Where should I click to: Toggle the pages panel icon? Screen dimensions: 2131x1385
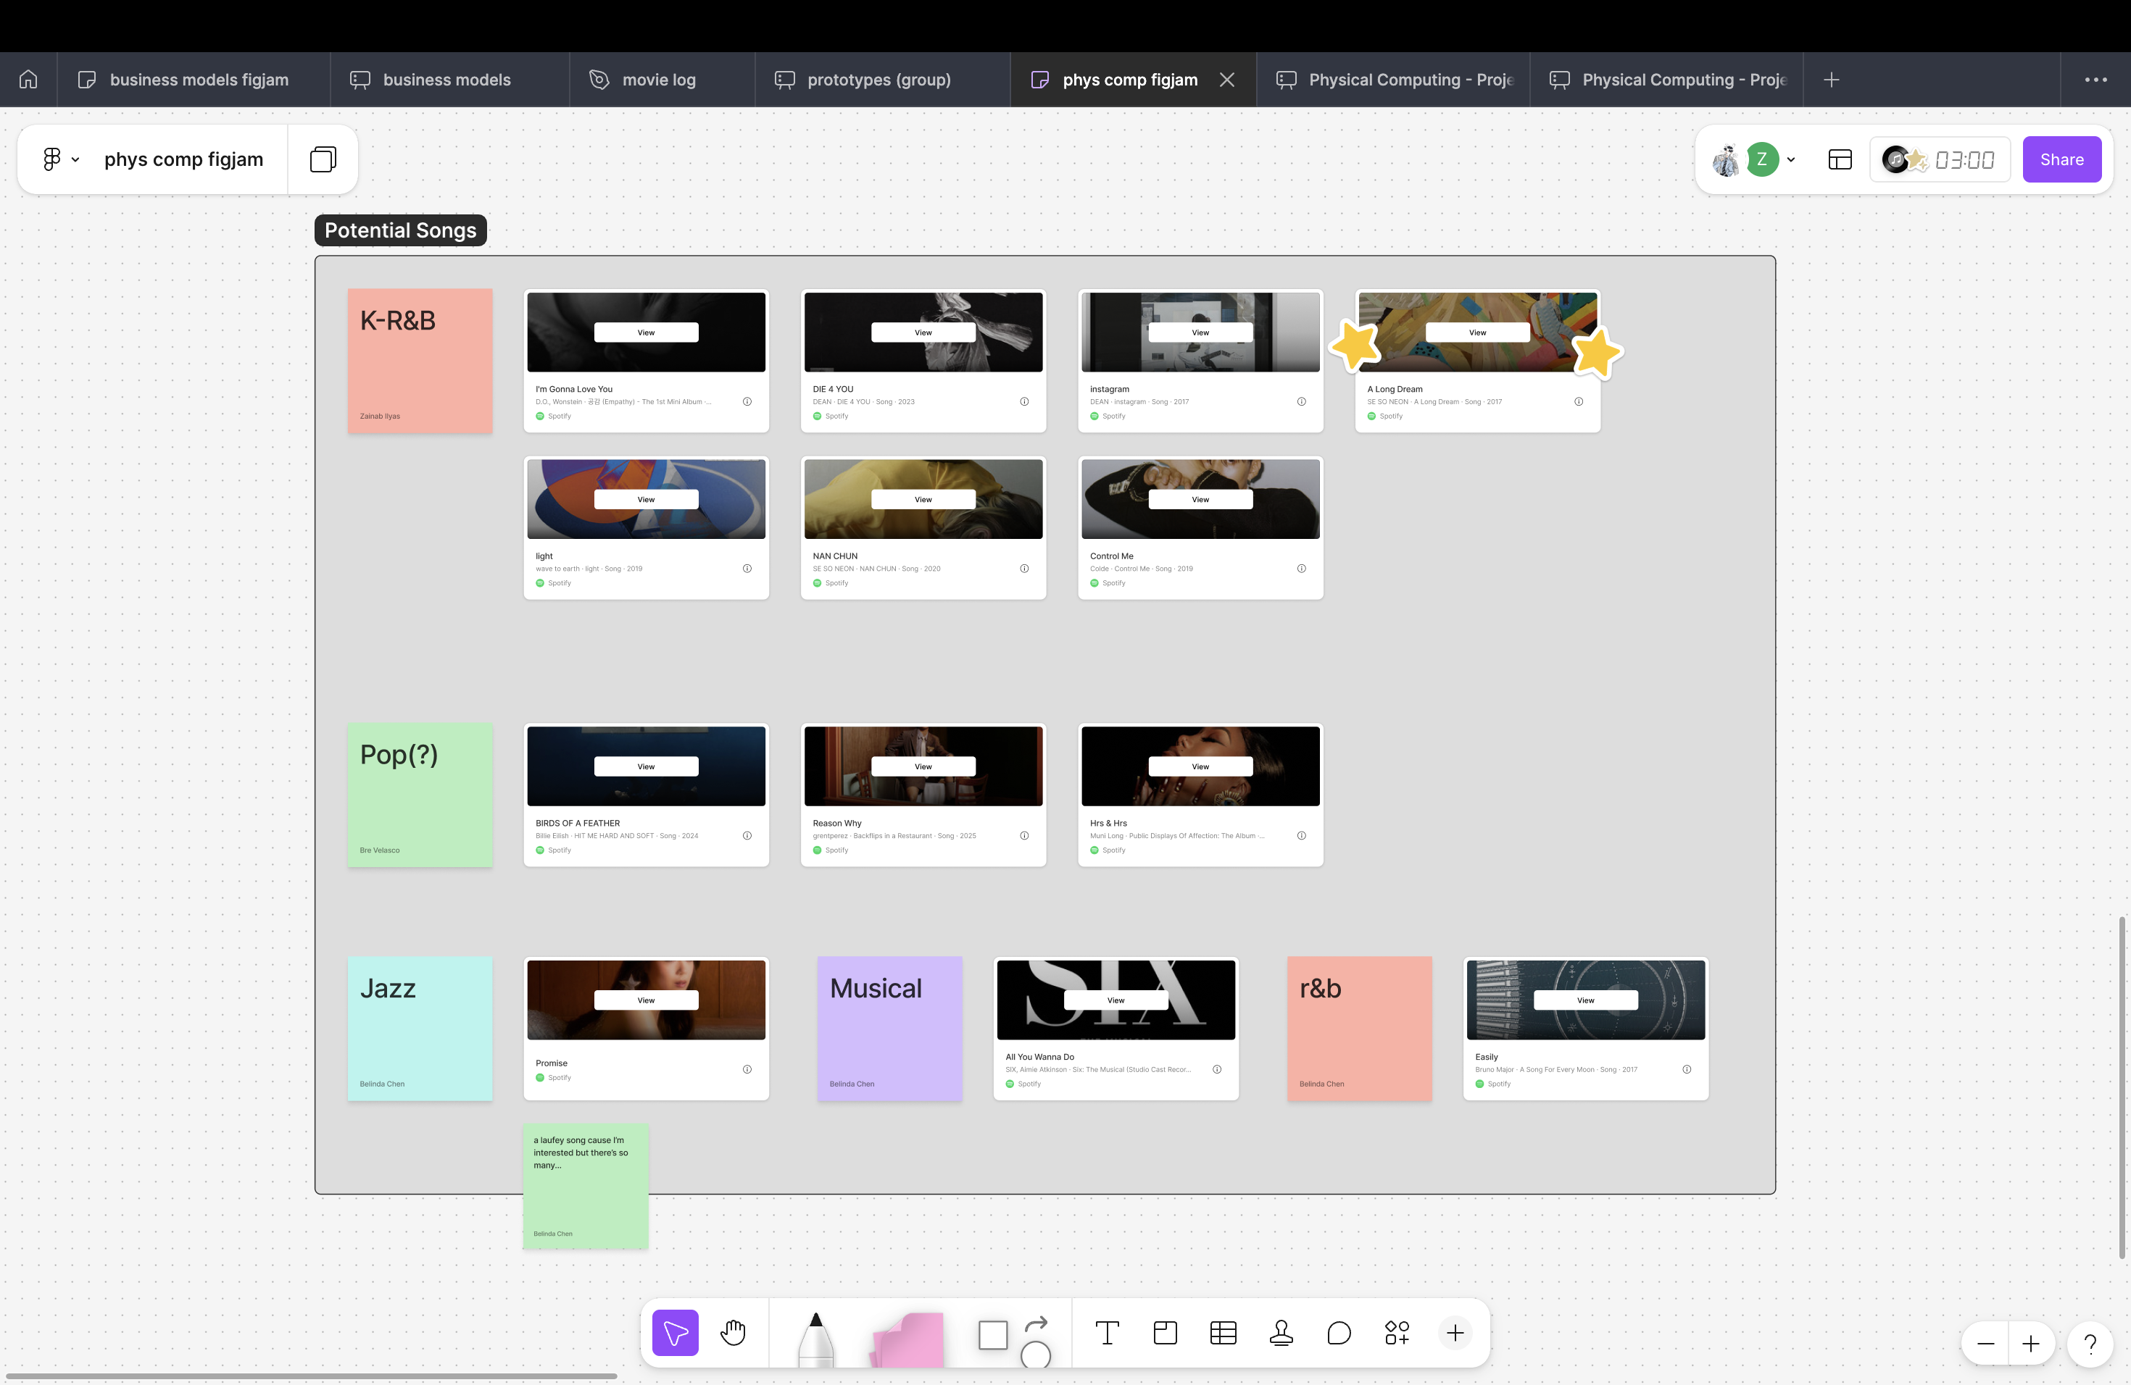323,159
